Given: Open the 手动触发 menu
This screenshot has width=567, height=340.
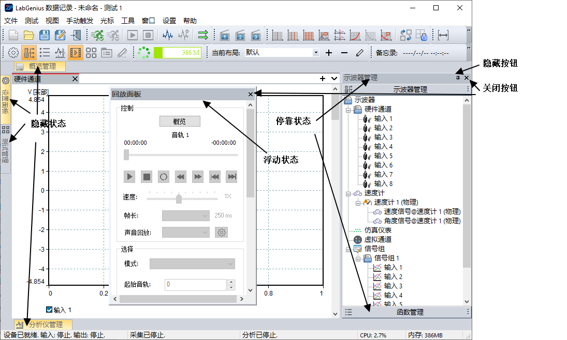Looking at the screenshot, I should (x=80, y=21).
